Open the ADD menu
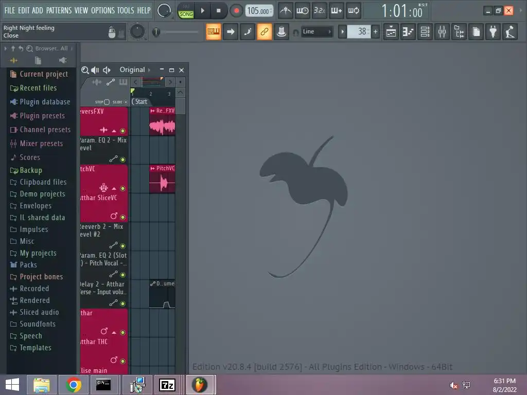The width and height of the screenshot is (527, 395). click(x=37, y=10)
